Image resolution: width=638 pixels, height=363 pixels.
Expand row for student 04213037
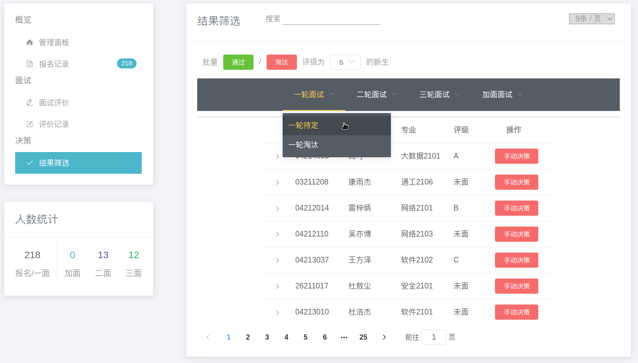[x=277, y=260]
